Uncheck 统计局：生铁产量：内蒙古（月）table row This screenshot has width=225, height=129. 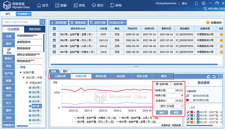[54, 52]
